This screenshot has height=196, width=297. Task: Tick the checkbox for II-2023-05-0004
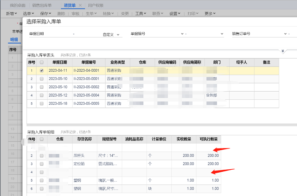pyautogui.click(x=42, y=95)
